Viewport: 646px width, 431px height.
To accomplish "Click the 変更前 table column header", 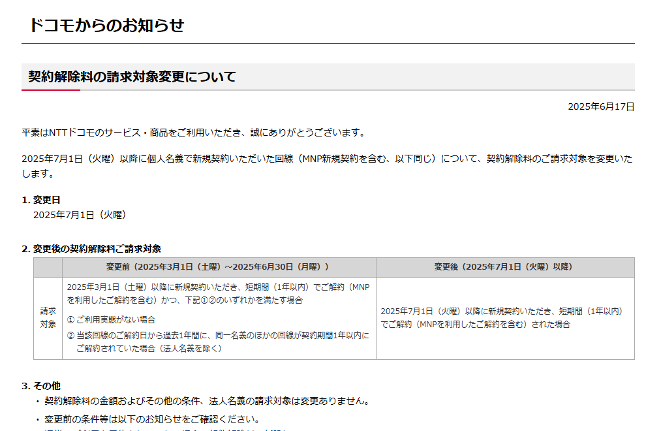I will 219,267.
